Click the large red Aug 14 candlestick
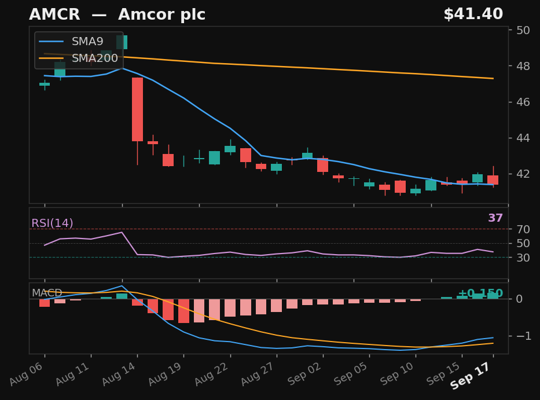Viewport: 540px width, 400px height. pyautogui.click(x=137, y=109)
